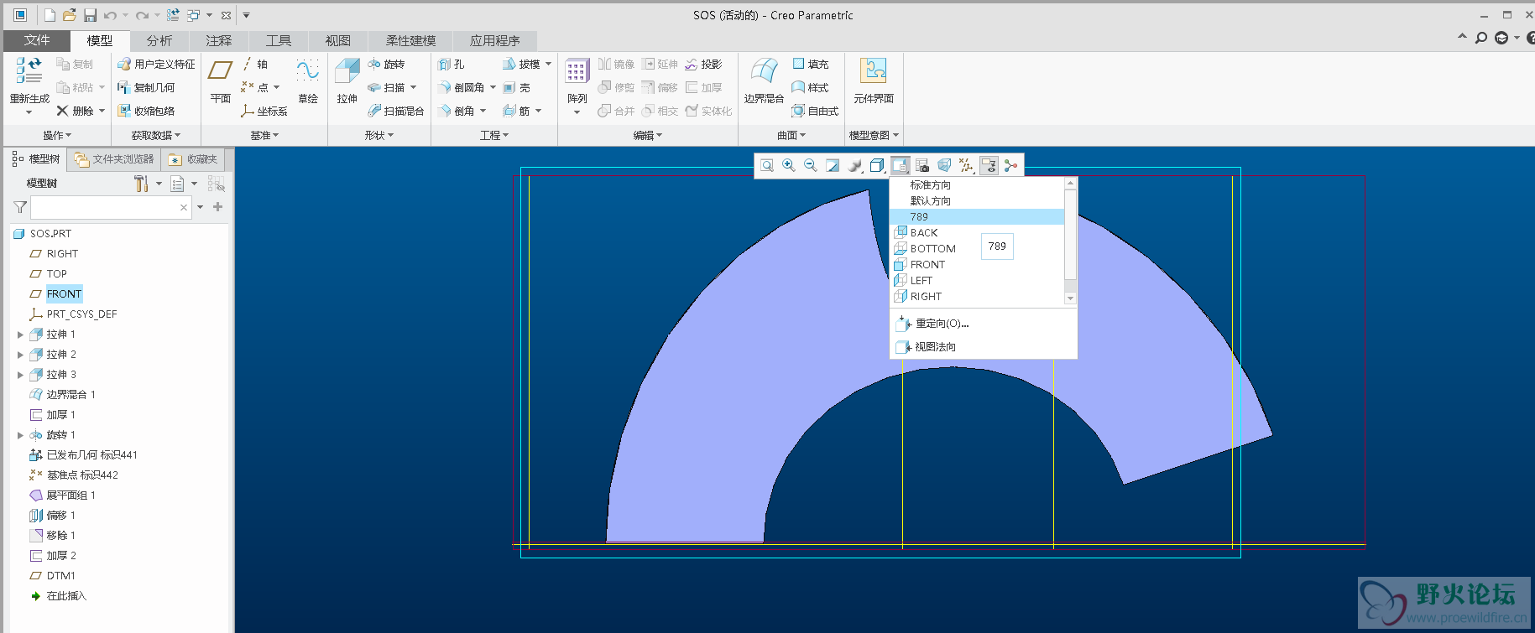Open the datum display filters dropdown
This screenshot has height=633, width=1535.
[x=967, y=165]
